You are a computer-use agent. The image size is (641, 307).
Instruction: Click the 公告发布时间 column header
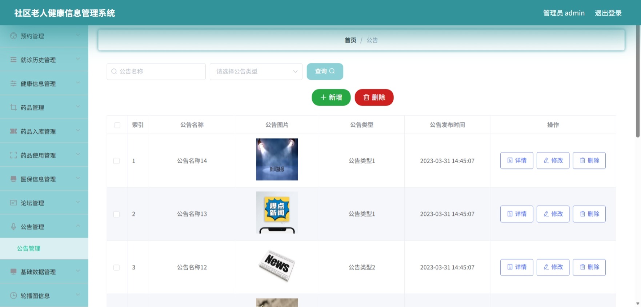tap(447, 125)
